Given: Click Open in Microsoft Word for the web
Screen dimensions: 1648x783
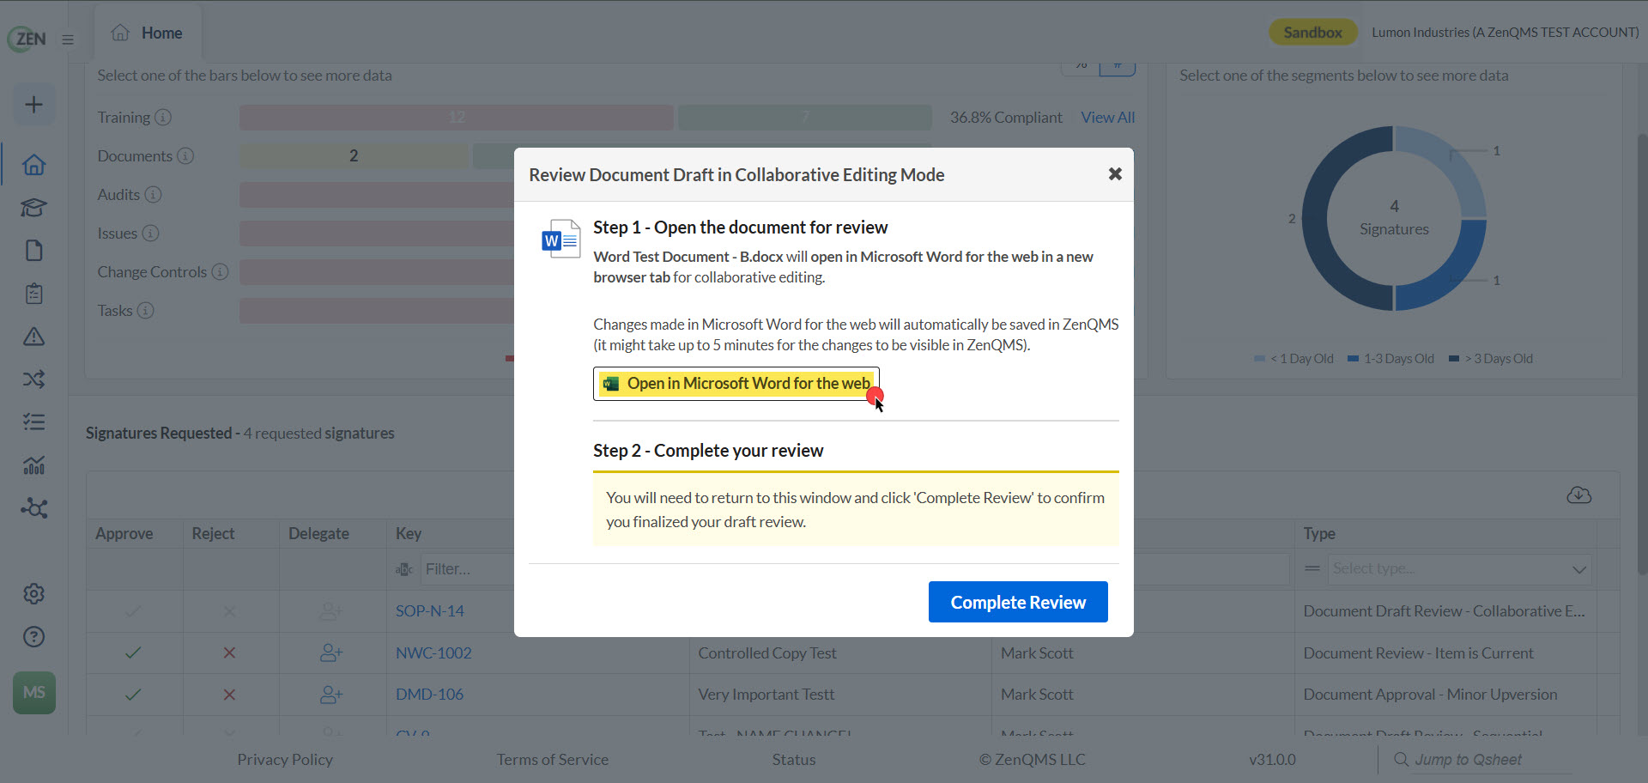Looking at the screenshot, I should click(x=736, y=384).
